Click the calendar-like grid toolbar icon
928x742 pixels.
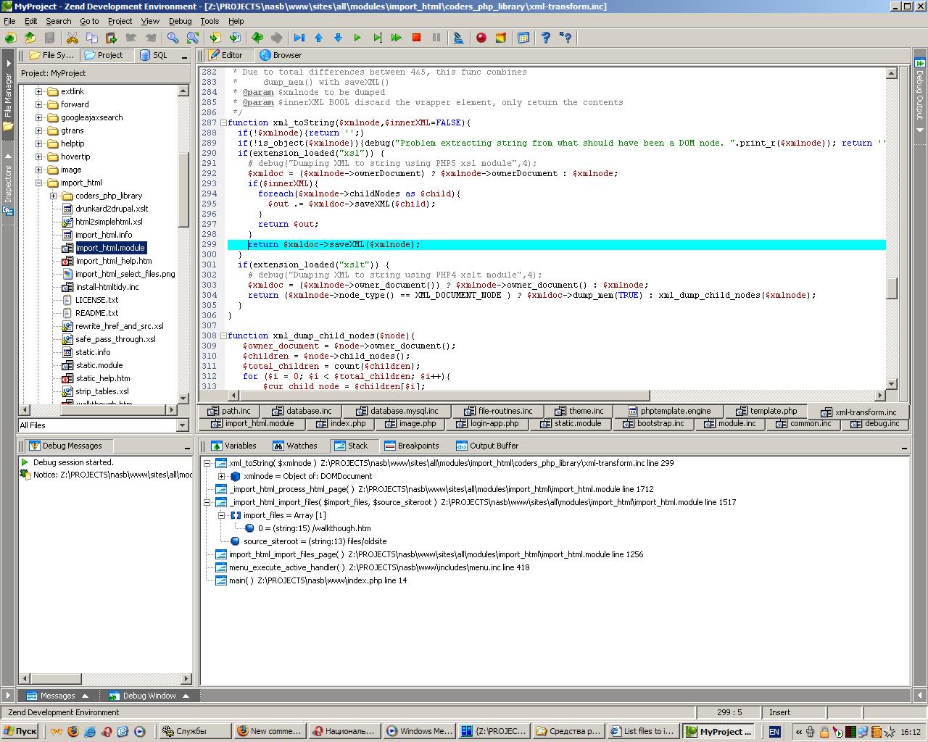tap(523, 38)
